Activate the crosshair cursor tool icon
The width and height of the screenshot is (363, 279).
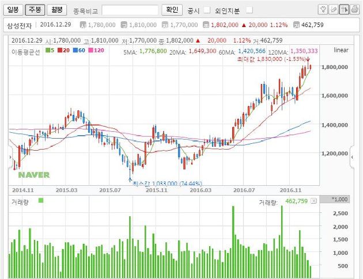[344, 9]
